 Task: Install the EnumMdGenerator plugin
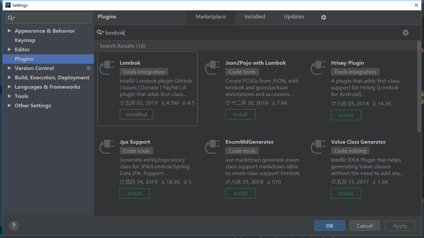[240, 193]
